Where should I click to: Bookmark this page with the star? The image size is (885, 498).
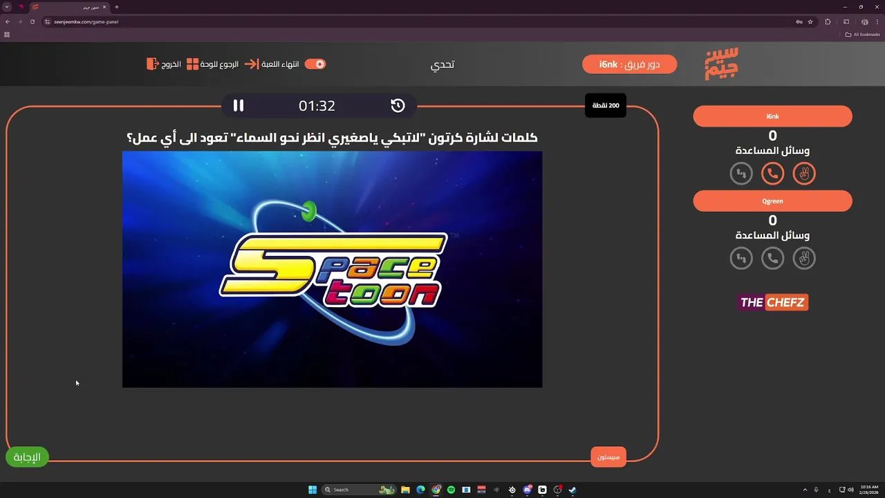point(810,21)
